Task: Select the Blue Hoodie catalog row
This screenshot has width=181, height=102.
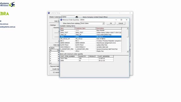Action: coord(90,30)
